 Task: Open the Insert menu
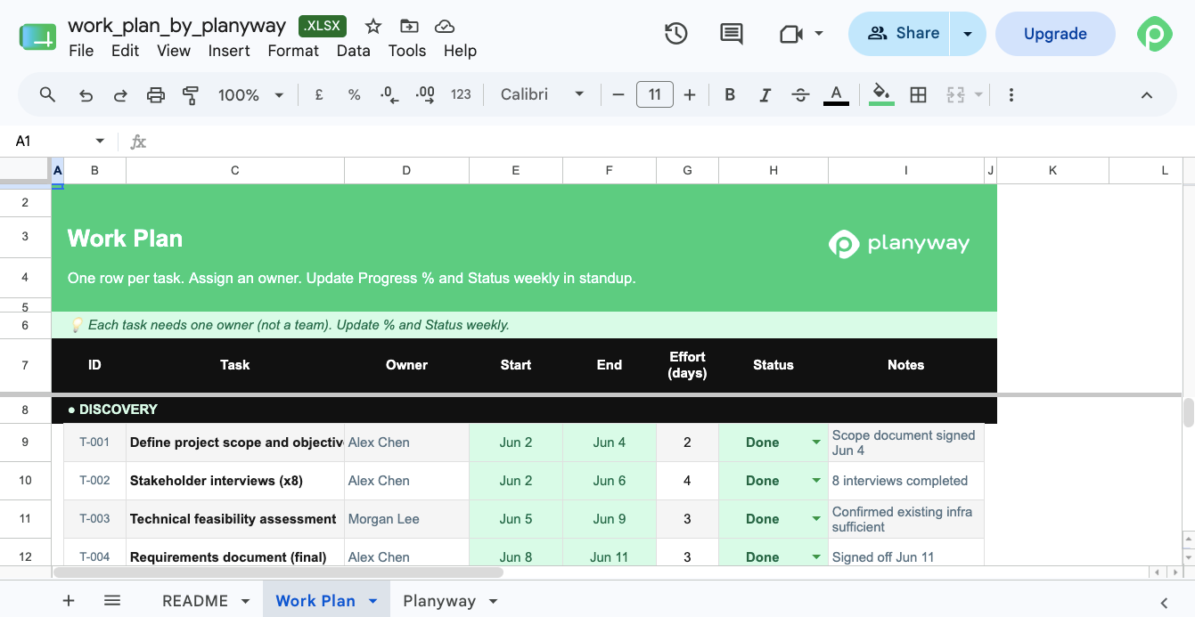click(x=229, y=51)
